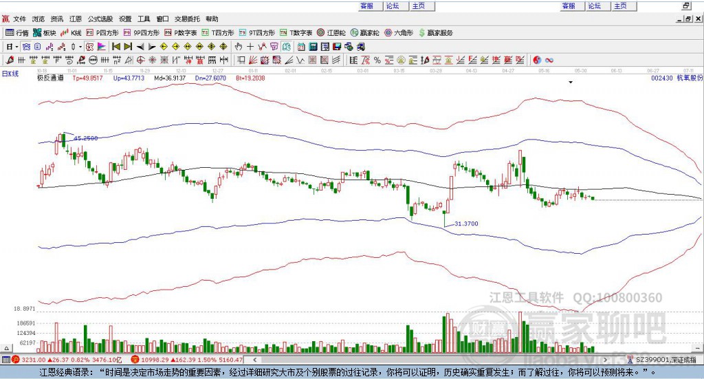Click the yin-yang circle icon
Image resolution: width=704 pixels, height=379 pixels.
coord(537,60)
